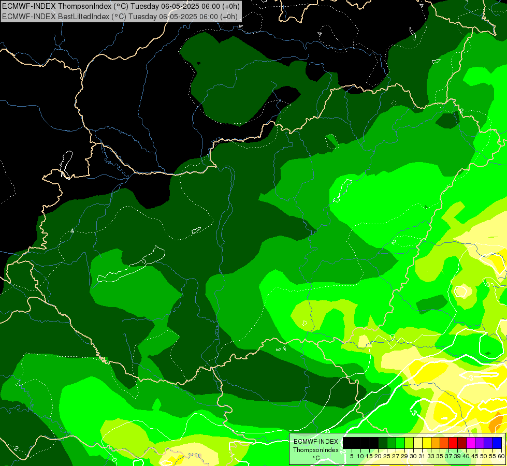Select the bright green 27–29 legend swatch
Image resolution: width=507 pixels, height=466 pixels.
point(400,443)
